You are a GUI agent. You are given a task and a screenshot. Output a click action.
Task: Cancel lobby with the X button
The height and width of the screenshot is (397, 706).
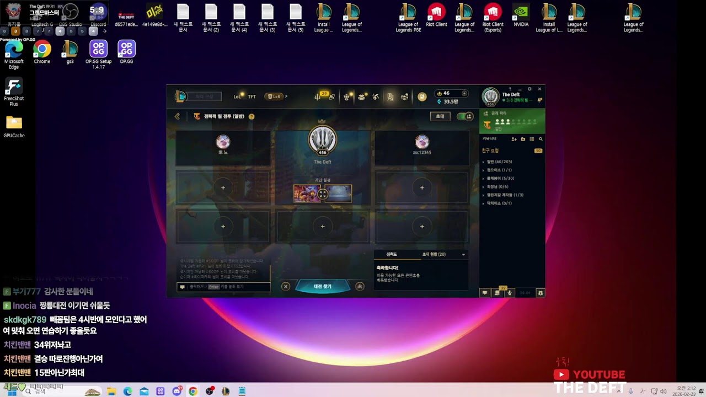[x=286, y=286]
